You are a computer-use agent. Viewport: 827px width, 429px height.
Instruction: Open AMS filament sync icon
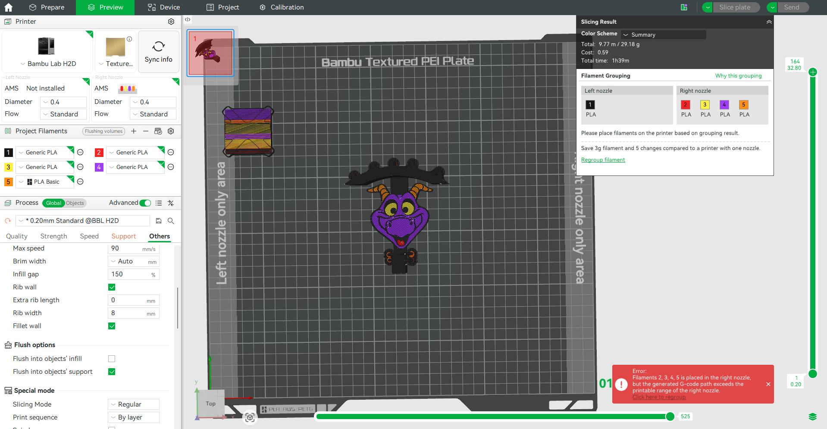(x=158, y=131)
